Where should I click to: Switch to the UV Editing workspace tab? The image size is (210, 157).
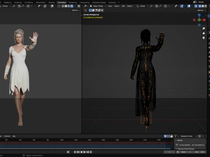pos(28,3)
